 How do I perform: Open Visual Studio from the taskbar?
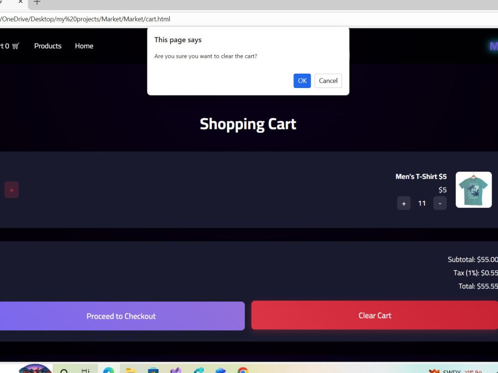(x=176, y=370)
